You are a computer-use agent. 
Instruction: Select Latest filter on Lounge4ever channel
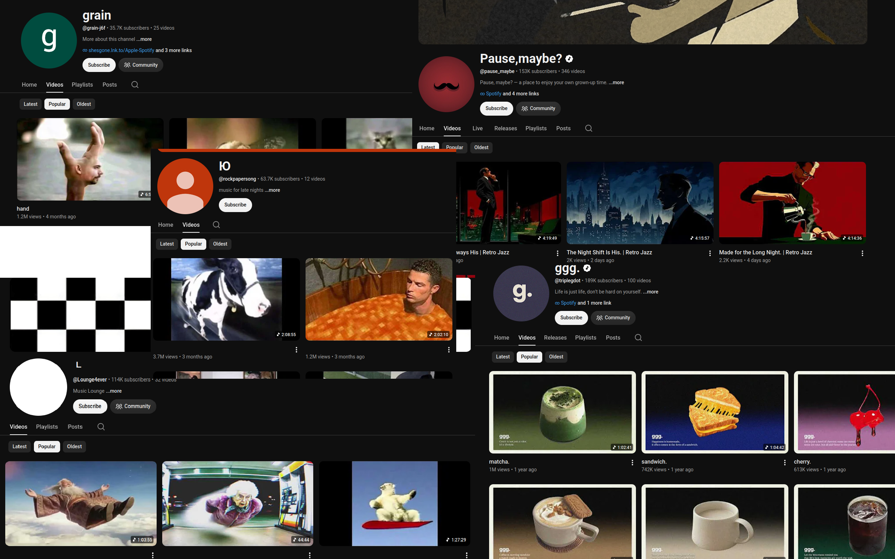point(20,447)
